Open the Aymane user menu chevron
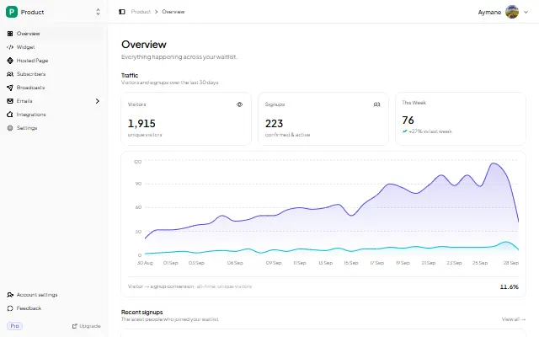 point(526,12)
